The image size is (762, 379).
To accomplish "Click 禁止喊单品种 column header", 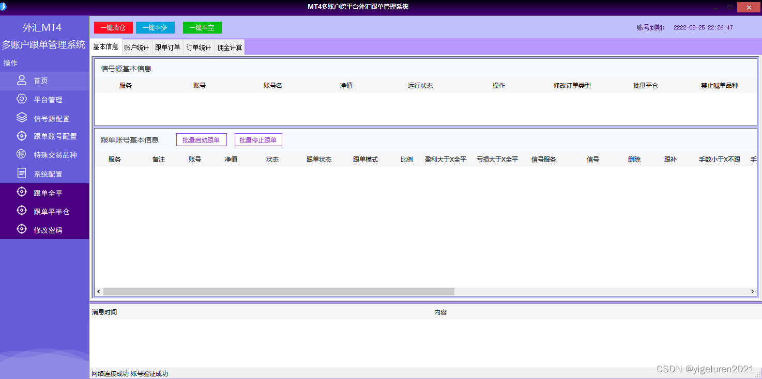I will point(720,86).
